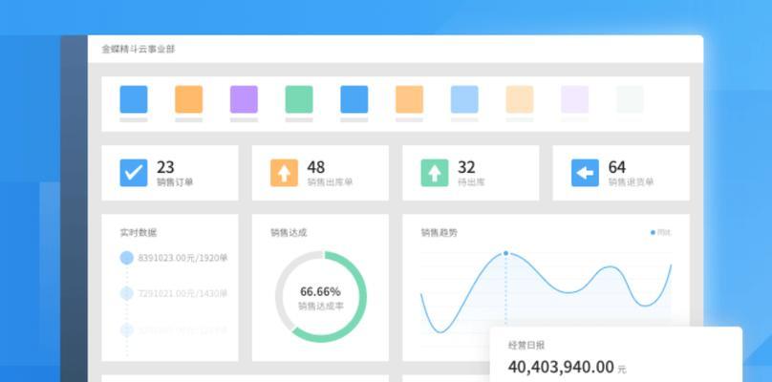772x382 pixels.
Task: Toggle the blue-dot legend item in 销售趋势
Action: click(x=661, y=232)
